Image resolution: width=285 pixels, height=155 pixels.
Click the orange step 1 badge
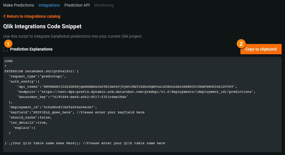8,44
